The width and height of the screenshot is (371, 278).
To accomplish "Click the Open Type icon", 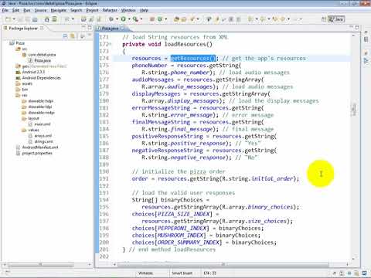I will click(176, 19).
